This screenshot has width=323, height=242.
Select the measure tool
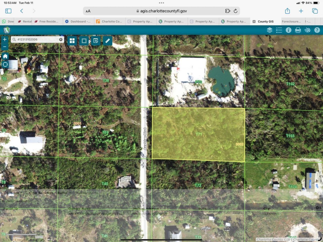point(107,41)
